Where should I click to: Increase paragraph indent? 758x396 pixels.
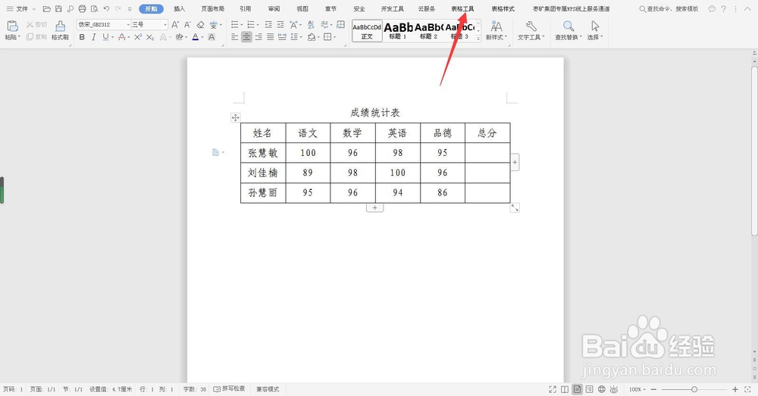(280, 24)
